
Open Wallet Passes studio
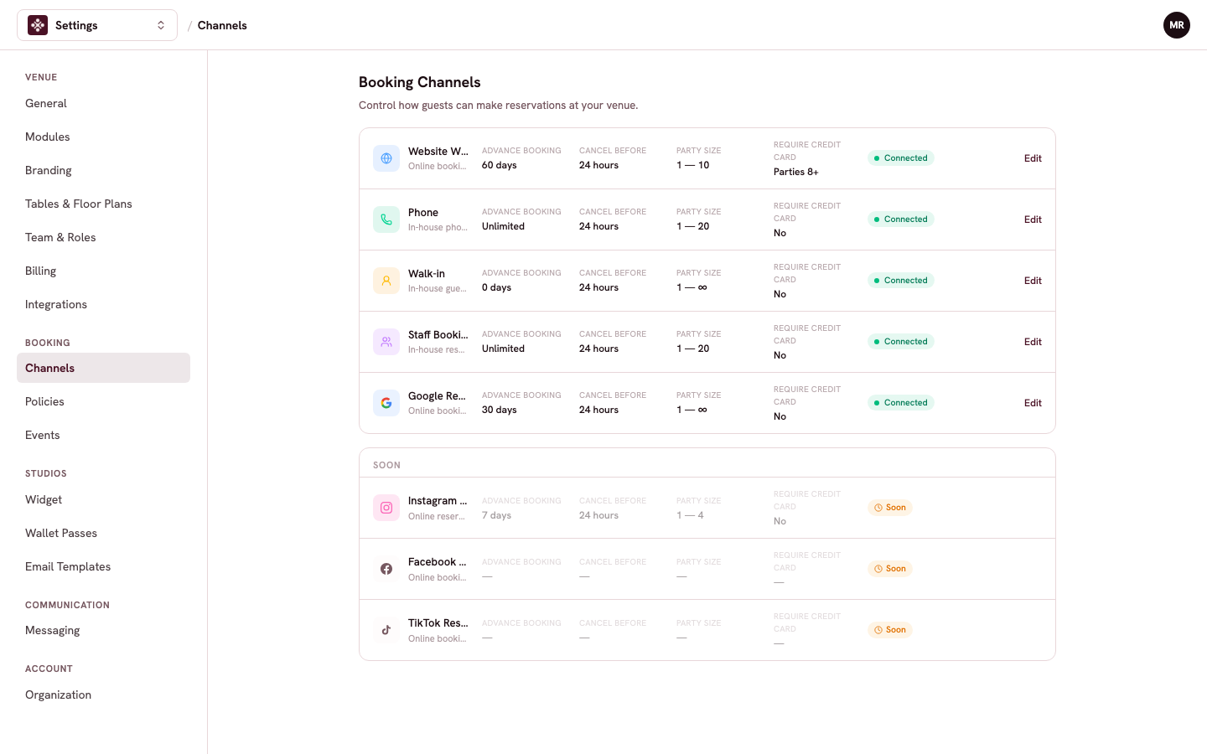[103, 533]
